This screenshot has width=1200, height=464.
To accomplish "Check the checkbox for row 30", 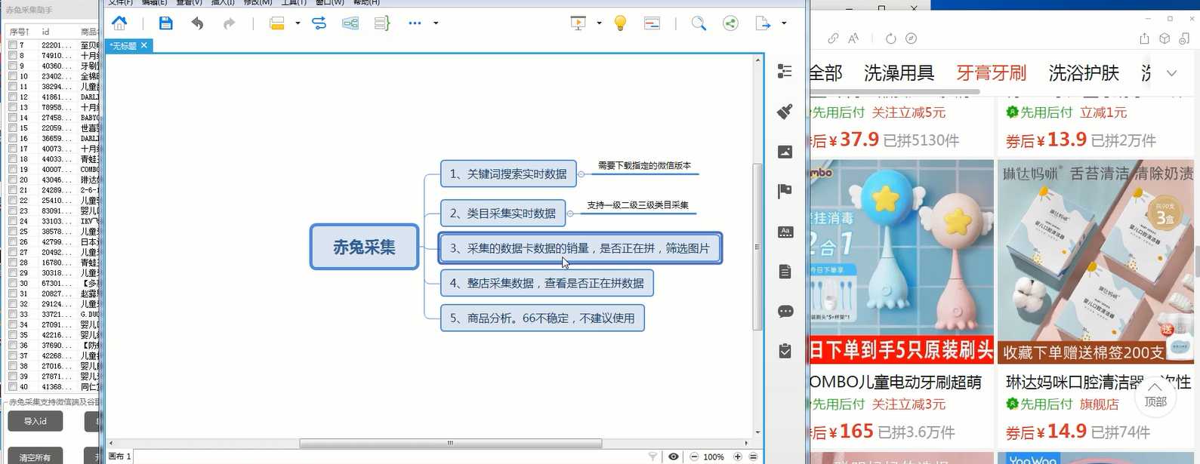I will pyautogui.click(x=13, y=284).
